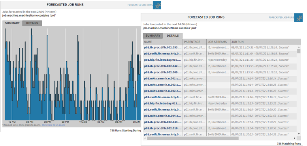Click the 'Click here to un-zoom' link

(x=53, y=125)
